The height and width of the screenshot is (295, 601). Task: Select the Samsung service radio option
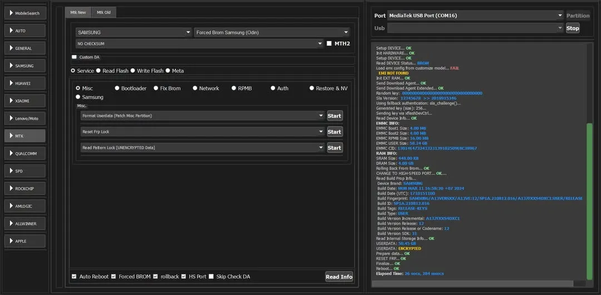(x=78, y=97)
